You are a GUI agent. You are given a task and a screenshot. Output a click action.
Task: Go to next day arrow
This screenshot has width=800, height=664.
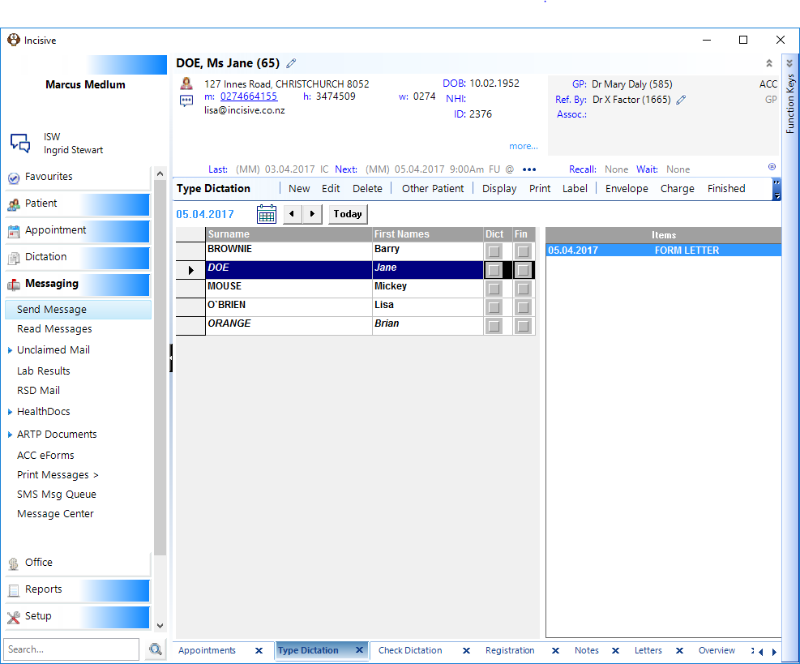tap(312, 214)
